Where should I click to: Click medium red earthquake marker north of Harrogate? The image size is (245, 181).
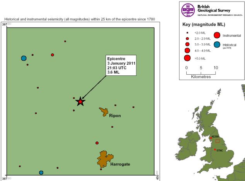(97, 143)
